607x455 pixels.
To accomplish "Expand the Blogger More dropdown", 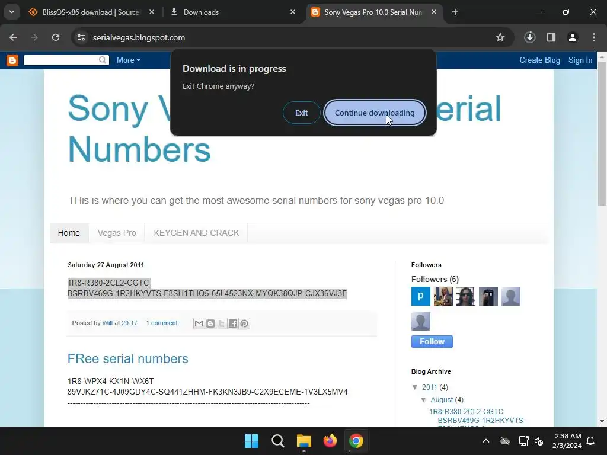I will 129,60.
